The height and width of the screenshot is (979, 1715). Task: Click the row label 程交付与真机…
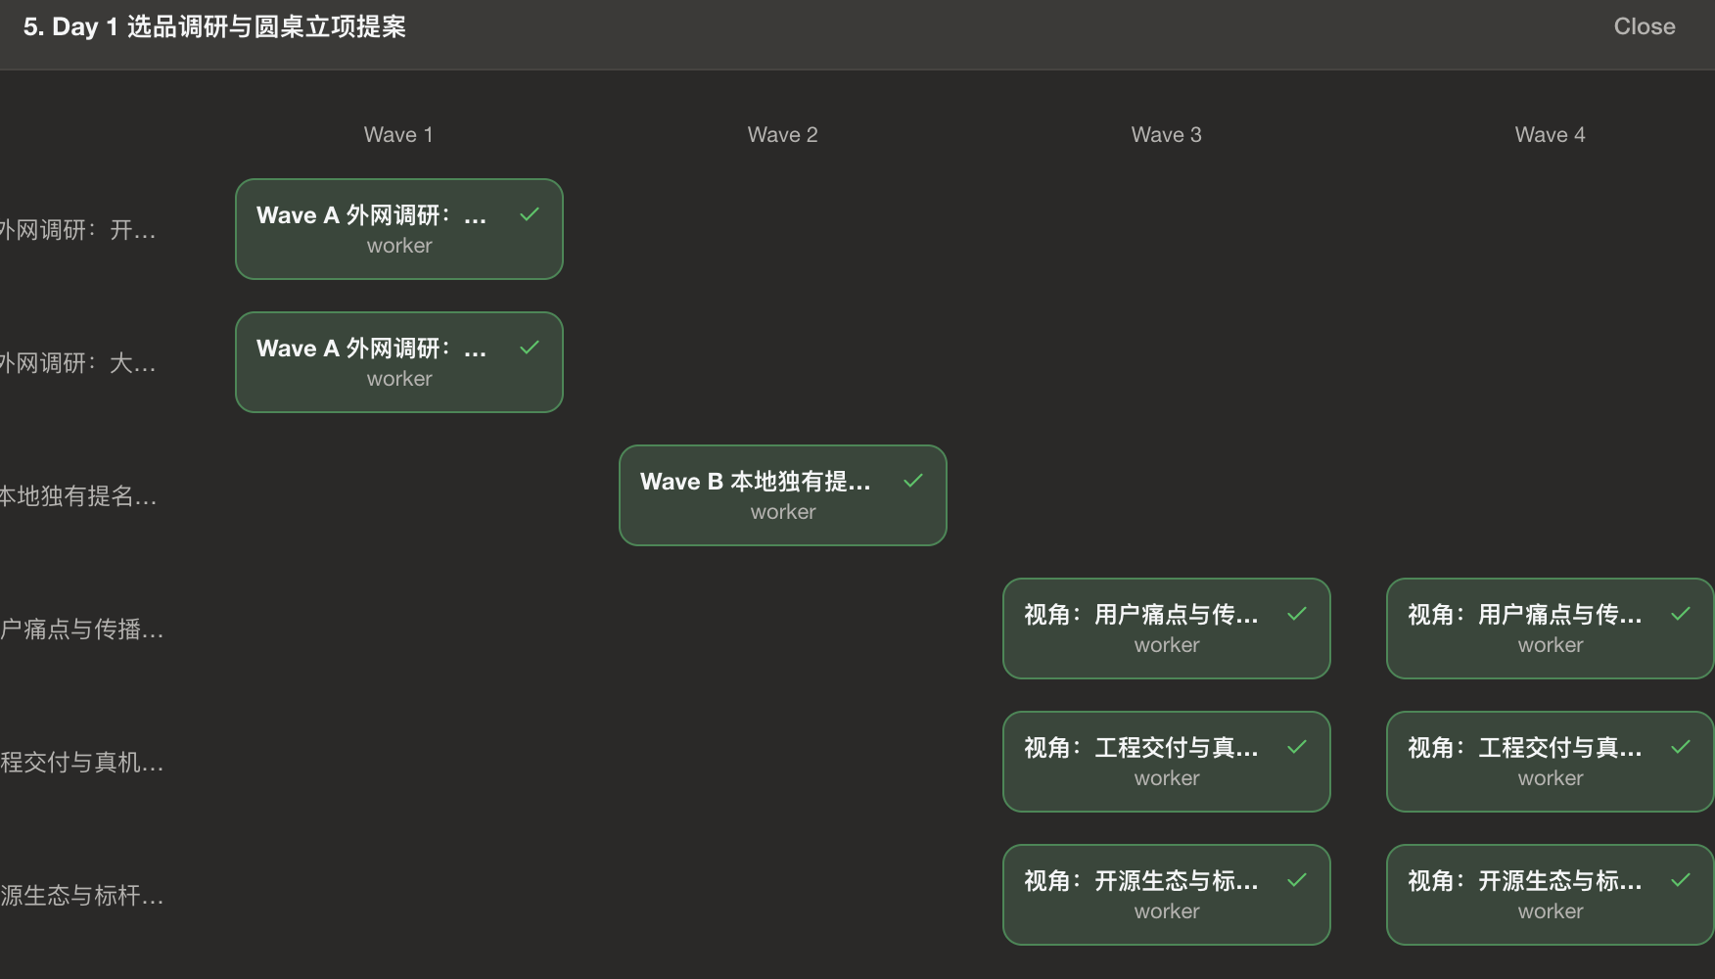pos(81,763)
